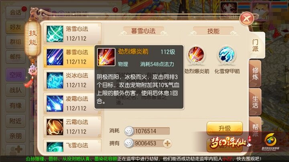Open the player avatar portrait
289x162 pixels.
(228, 9)
